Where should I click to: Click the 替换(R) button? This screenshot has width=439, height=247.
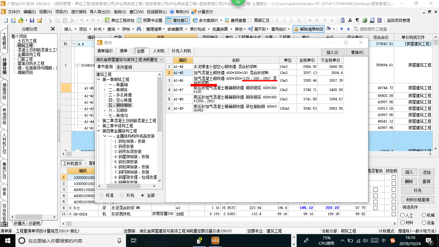pyautogui.click(x=357, y=52)
